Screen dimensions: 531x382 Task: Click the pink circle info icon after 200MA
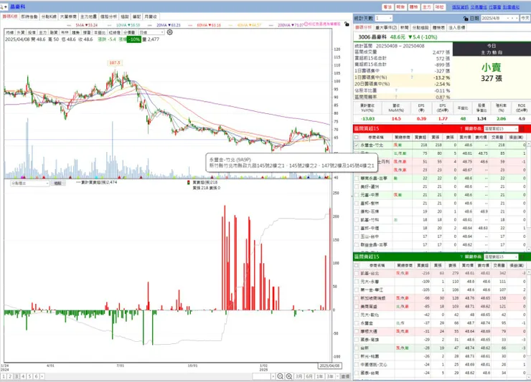pos(306,24)
